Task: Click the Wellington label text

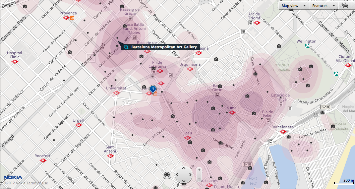Action: [306, 41]
